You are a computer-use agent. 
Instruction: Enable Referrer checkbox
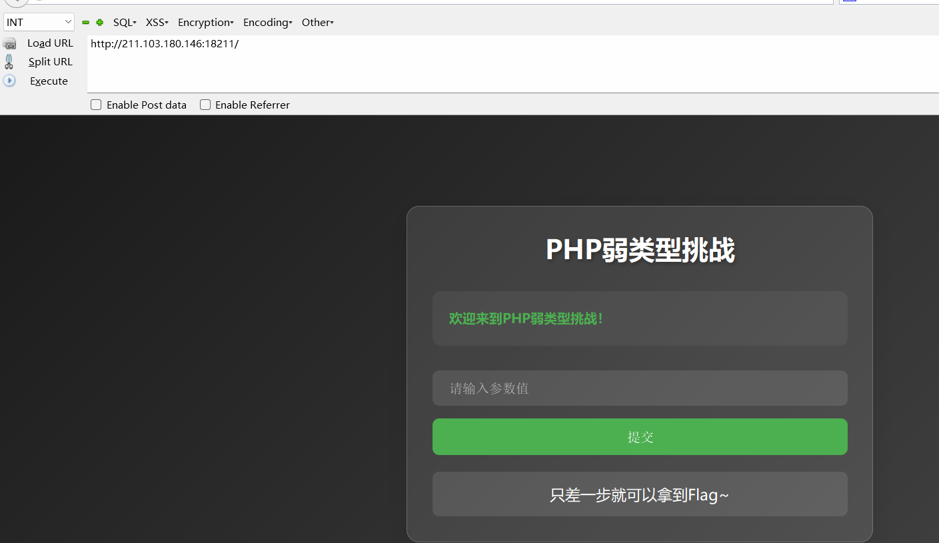[205, 105]
